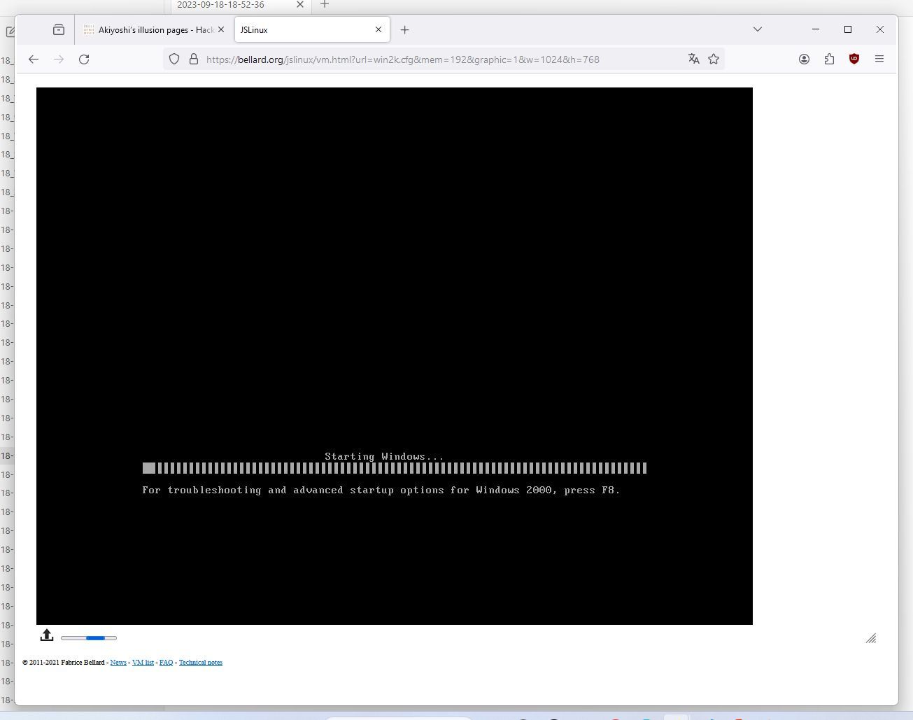The image size is (913, 720).
Task: Open the Technical notes link
Action: [201, 663]
